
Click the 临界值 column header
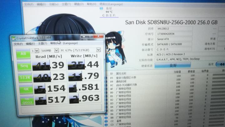coord(205,71)
